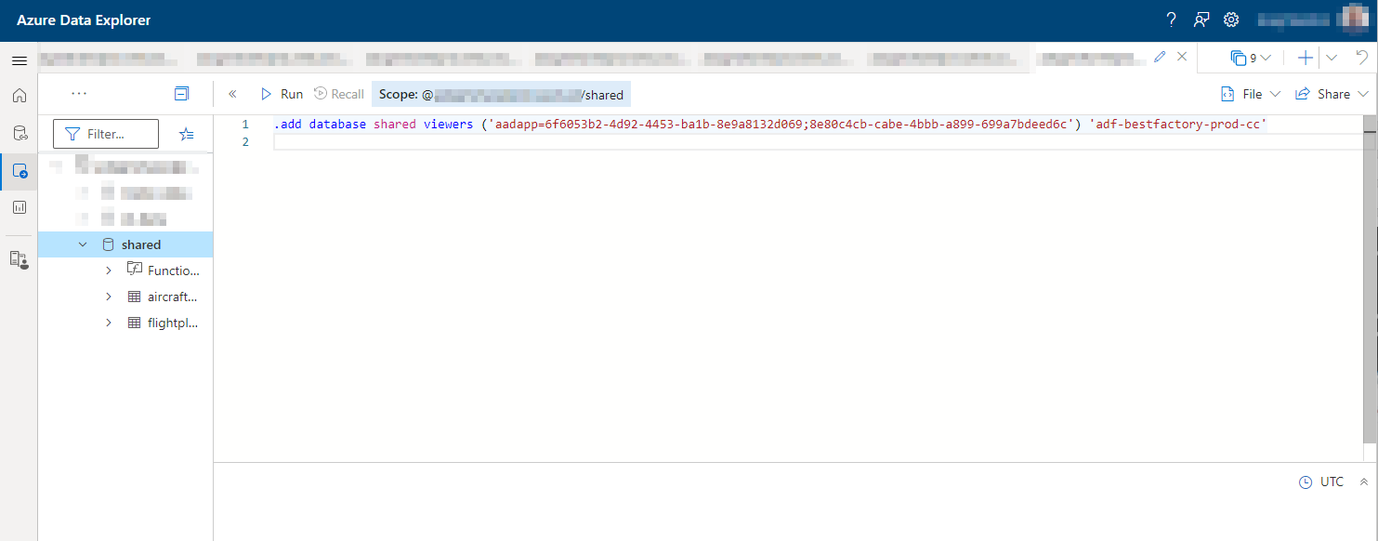Collapse the shared database node
The width and height of the screenshot is (1378, 541).
[83, 244]
